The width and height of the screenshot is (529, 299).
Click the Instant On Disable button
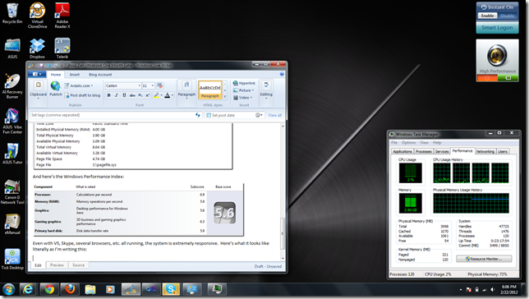(507, 16)
